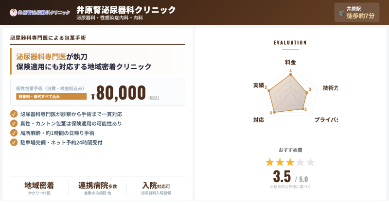Click the 実績 data point on radar chart
This screenshot has width=389, height=203.
[269, 87]
